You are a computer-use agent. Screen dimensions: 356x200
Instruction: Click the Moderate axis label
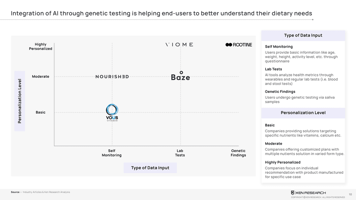pyautogui.click(x=41, y=77)
